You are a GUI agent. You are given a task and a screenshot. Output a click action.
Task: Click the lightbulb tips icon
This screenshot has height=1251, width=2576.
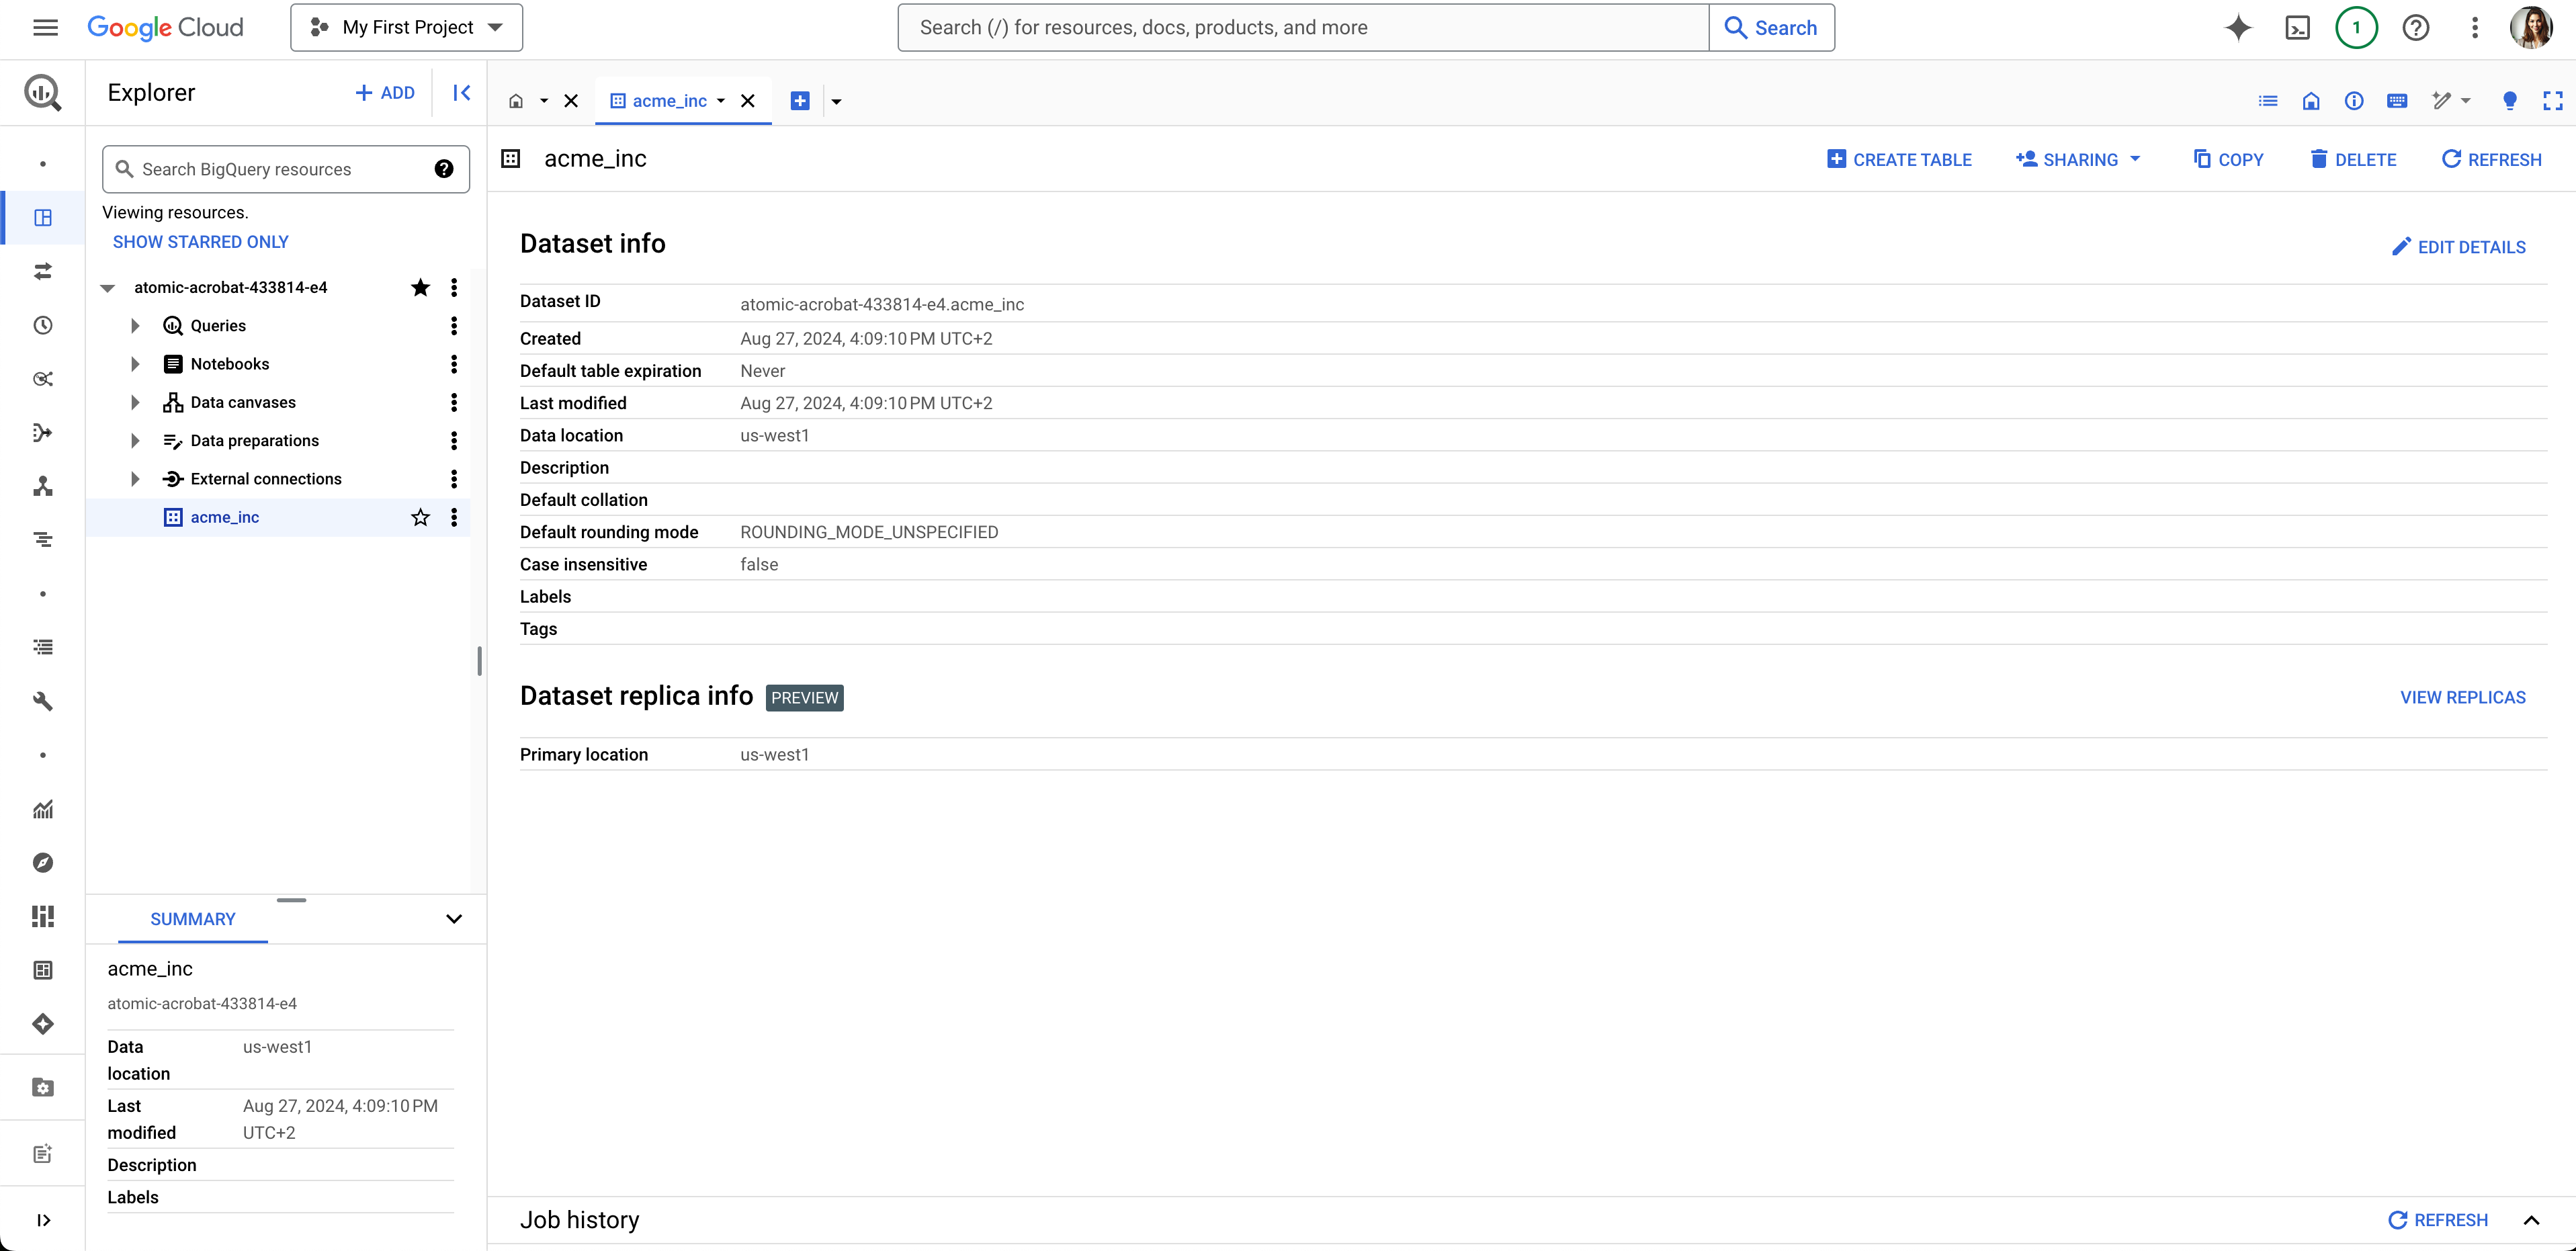pyautogui.click(x=2510, y=101)
